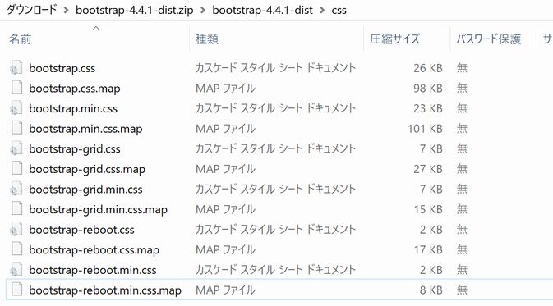
Task: Click the bootstrap.css.map file icon
Action: pos(16,88)
